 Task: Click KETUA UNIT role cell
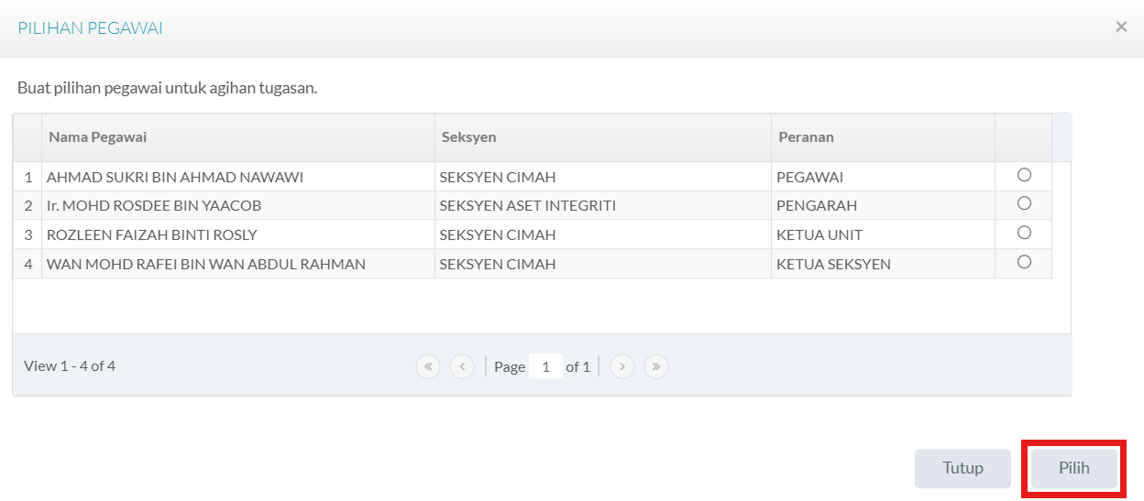pos(883,235)
